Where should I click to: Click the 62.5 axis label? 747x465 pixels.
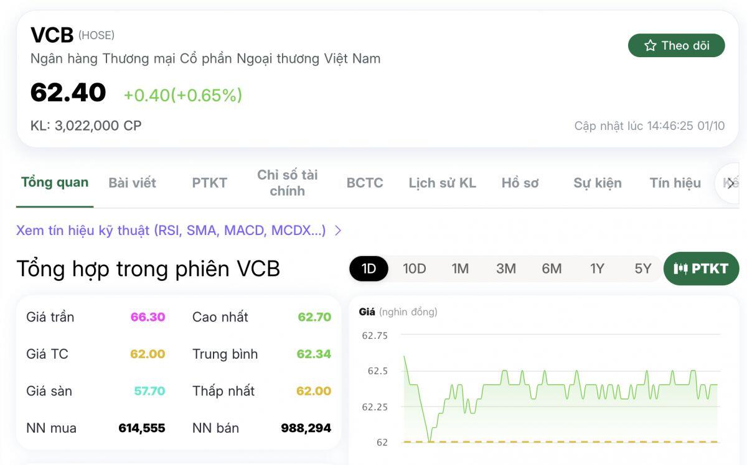(x=378, y=371)
